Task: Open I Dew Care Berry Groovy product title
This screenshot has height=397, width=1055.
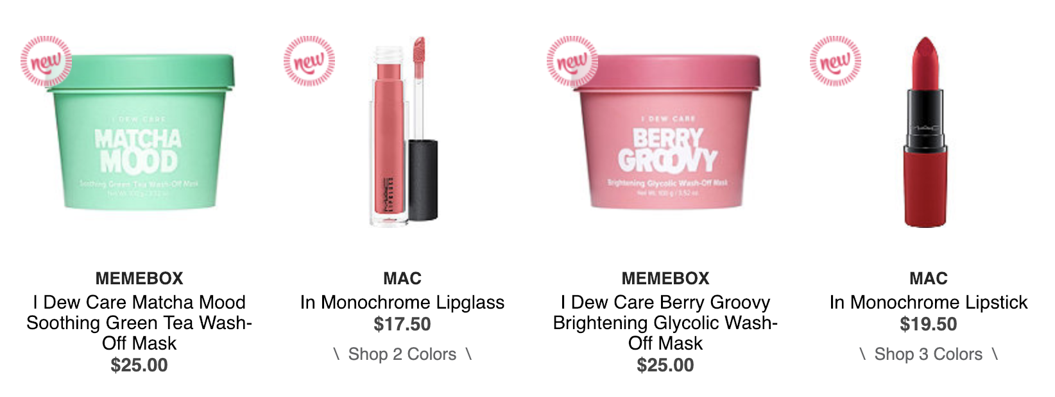Action: 665,323
